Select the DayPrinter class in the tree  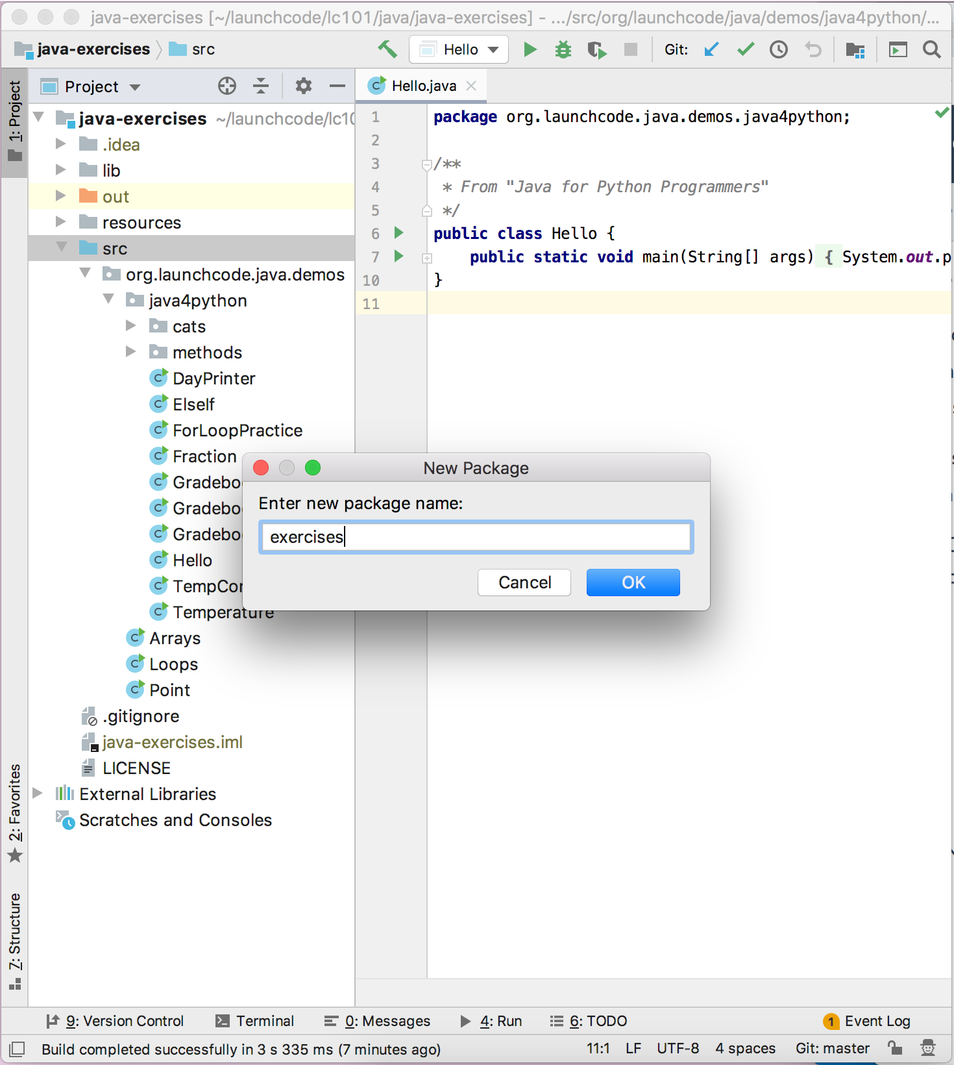[x=202, y=378]
